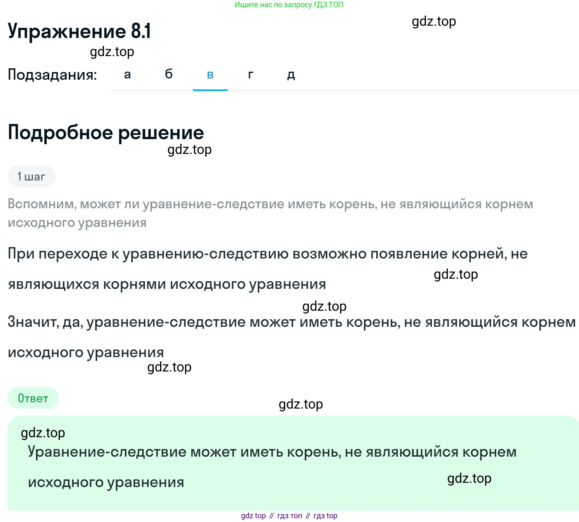
Task: Open subtask tab «б»
Action: pos(169,75)
